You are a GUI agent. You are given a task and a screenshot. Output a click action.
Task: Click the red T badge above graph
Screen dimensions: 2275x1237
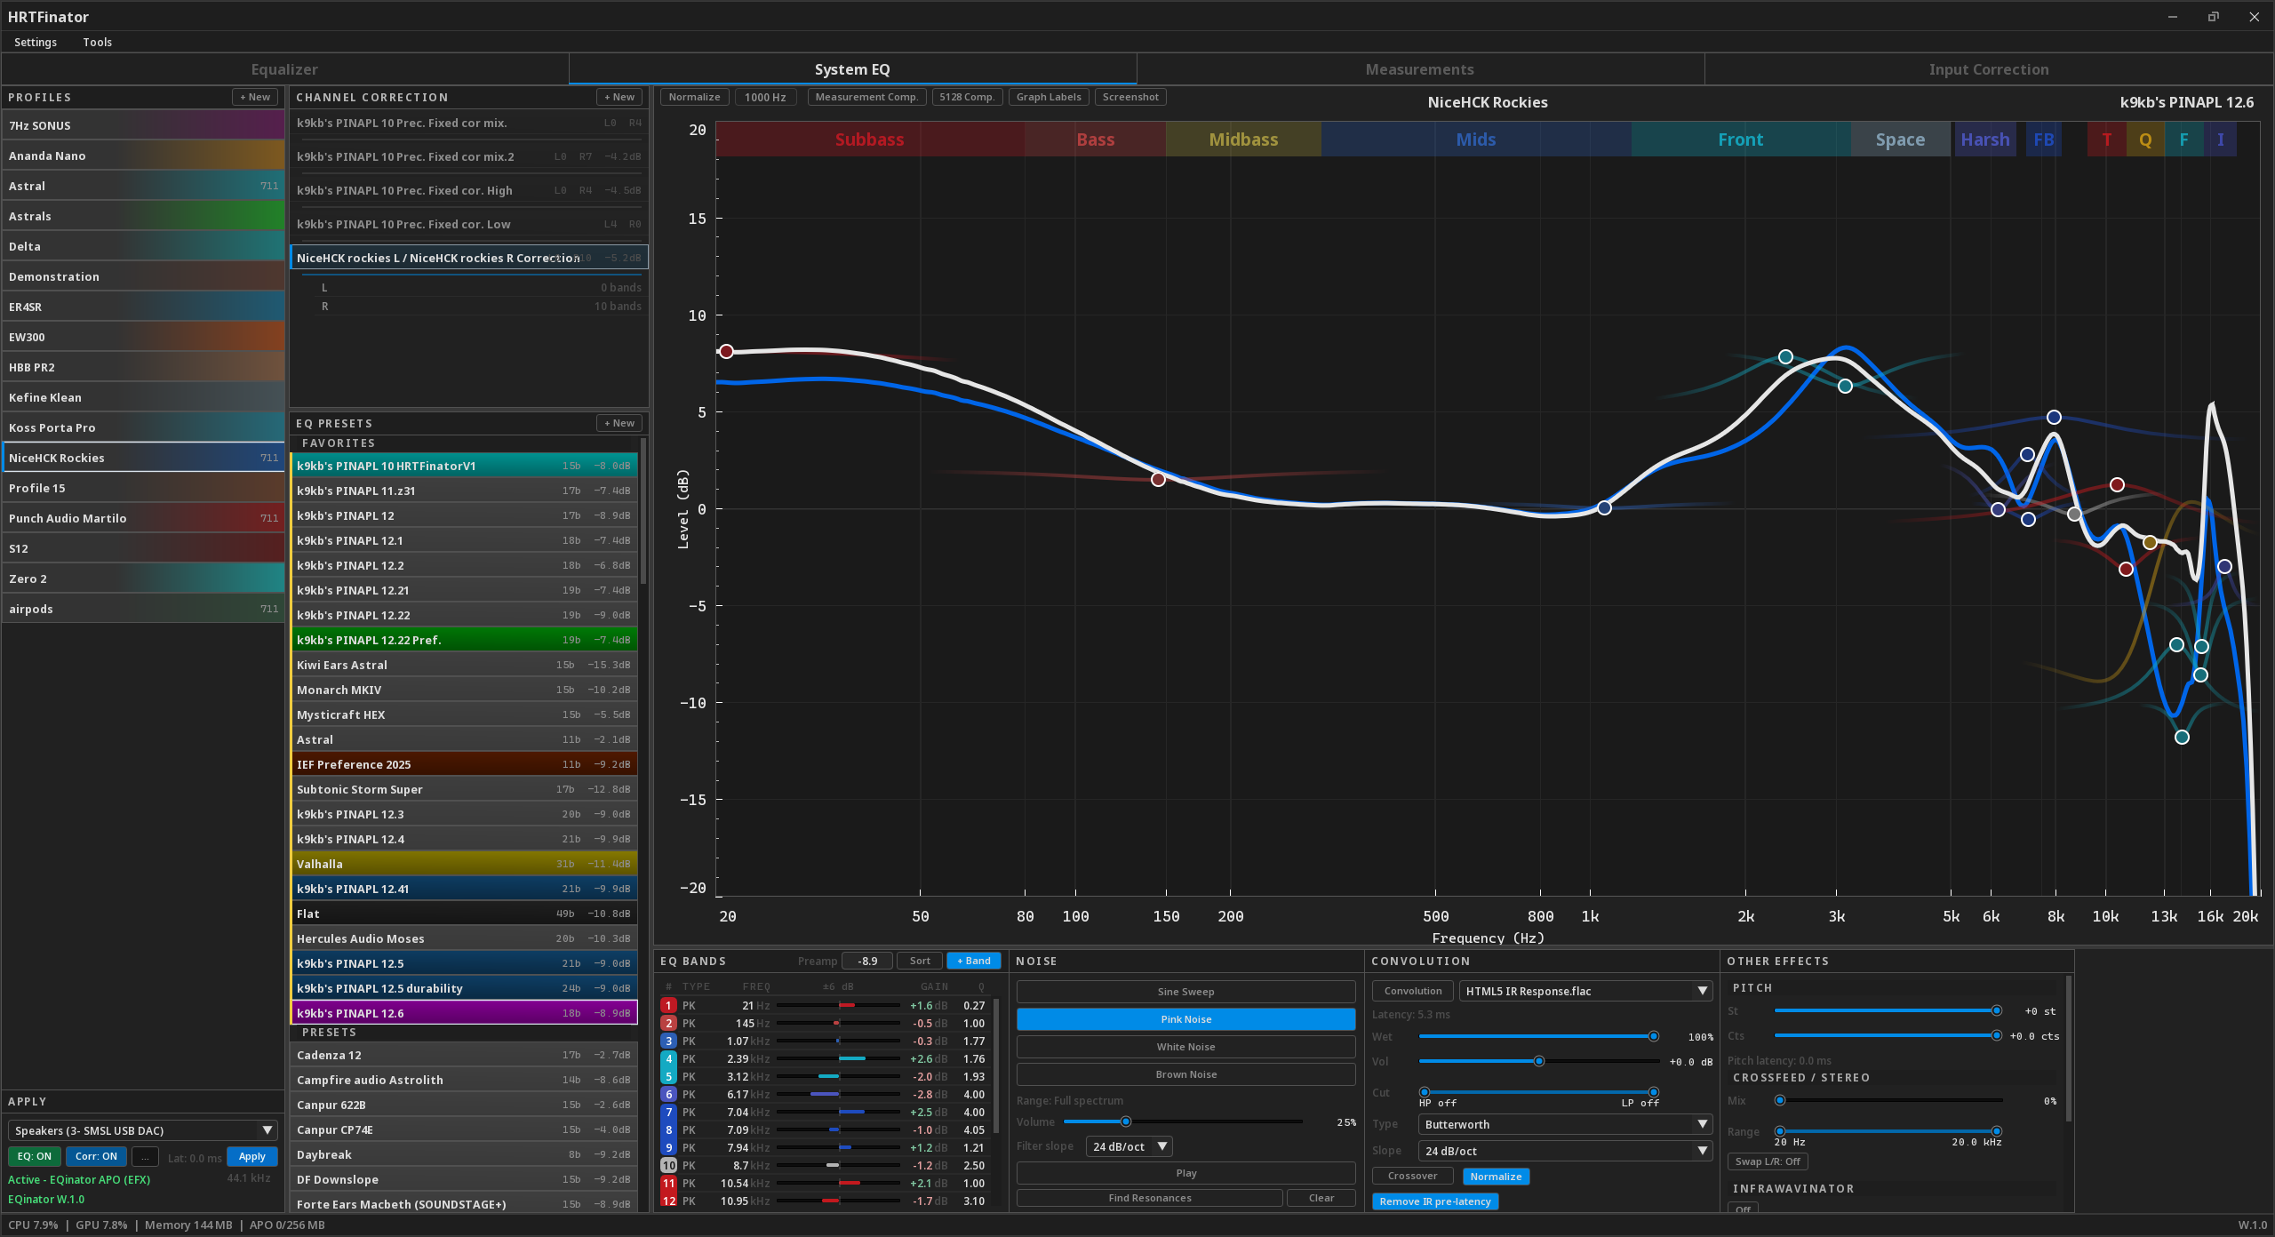pyautogui.click(x=2106, y=140)
